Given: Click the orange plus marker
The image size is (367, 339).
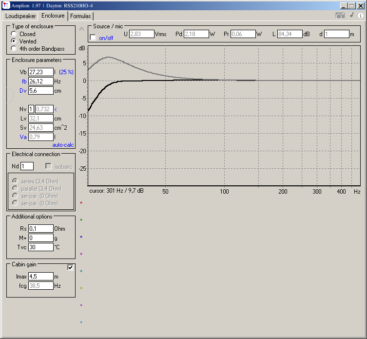Looking at the screenshot, I should coord(81,288).
